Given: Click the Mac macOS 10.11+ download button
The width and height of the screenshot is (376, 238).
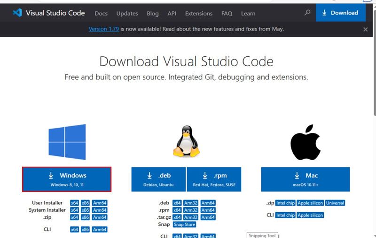Looking at the screenshot, I should (305, 179).
